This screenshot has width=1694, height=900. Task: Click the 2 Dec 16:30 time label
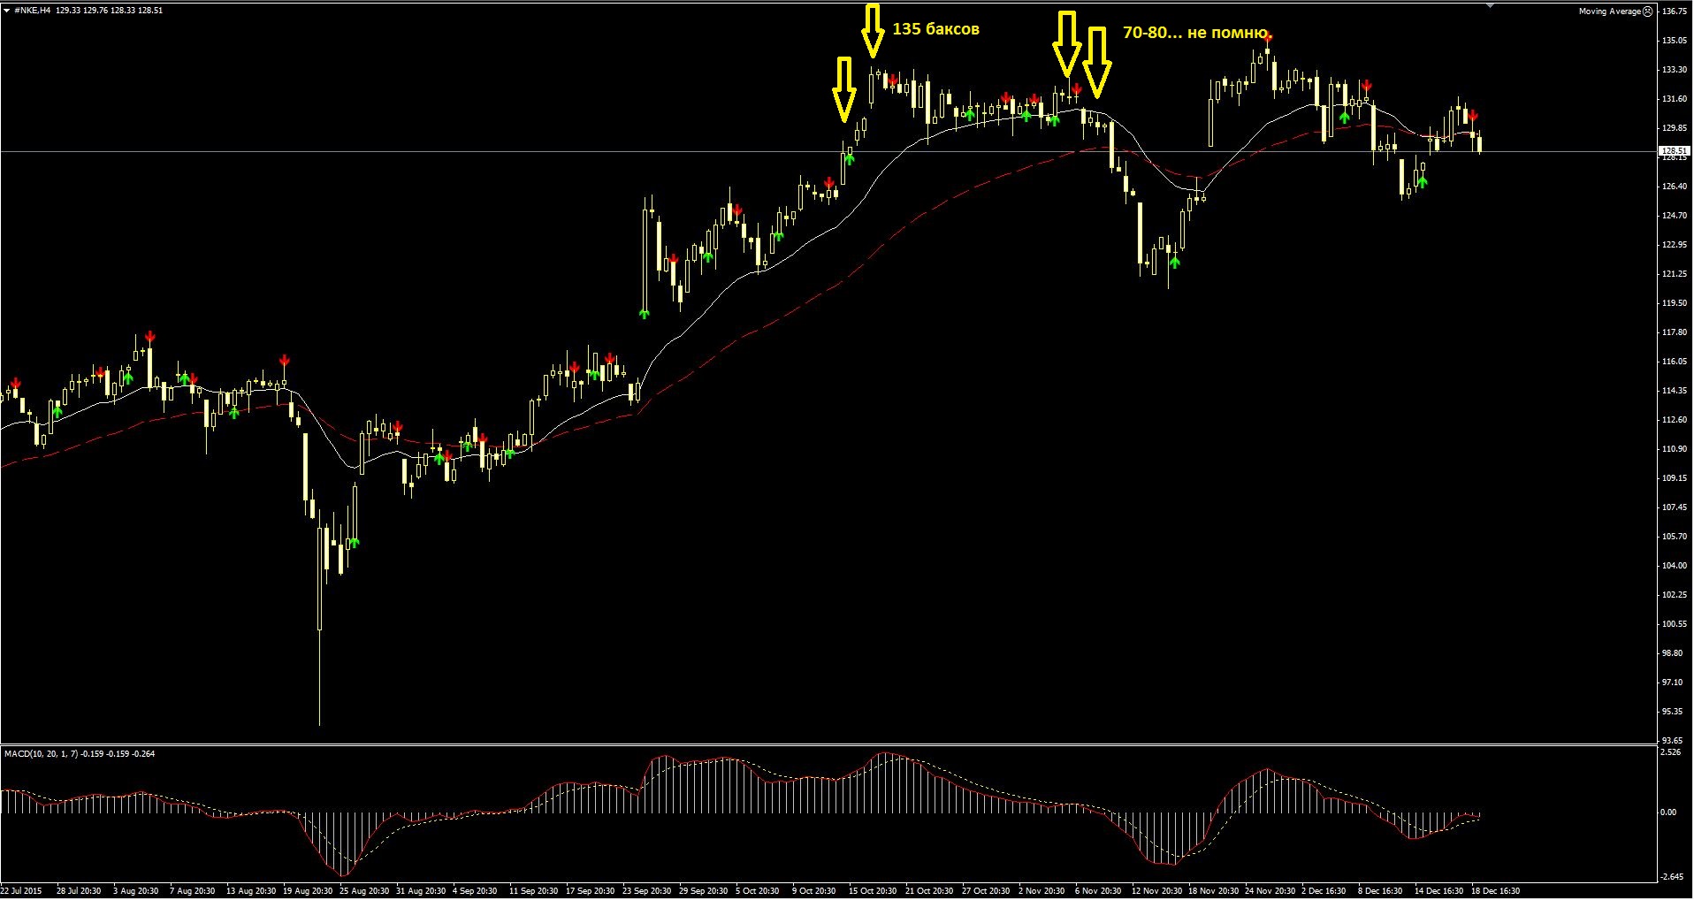(1324, 891)
